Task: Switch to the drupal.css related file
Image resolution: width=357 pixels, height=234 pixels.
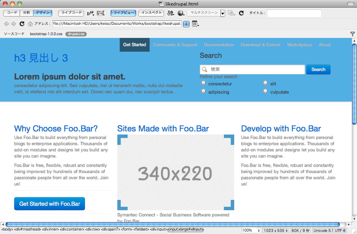Action: tap(76, 34)
